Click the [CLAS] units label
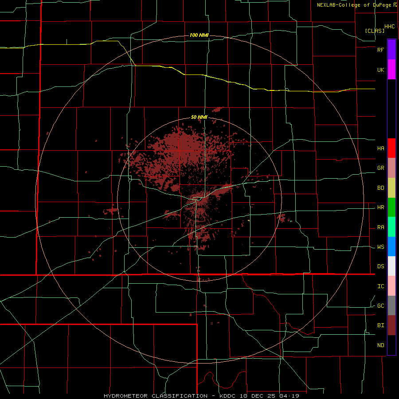This screenshot has width=399, height=399. (375, 31)
